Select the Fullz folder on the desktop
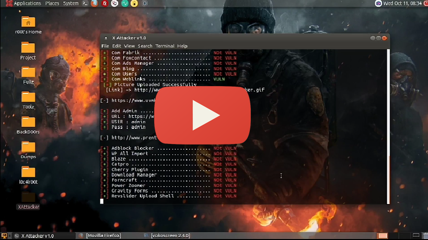 click(x=28, y=76)
